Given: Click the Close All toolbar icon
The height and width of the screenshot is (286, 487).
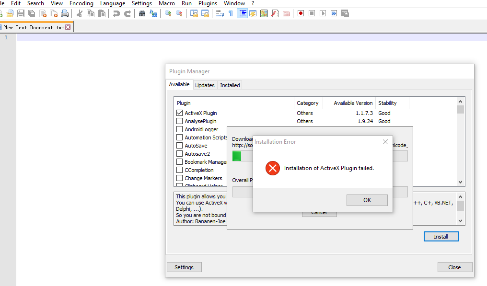Looking at the screenshot, I should coord(54,14).
